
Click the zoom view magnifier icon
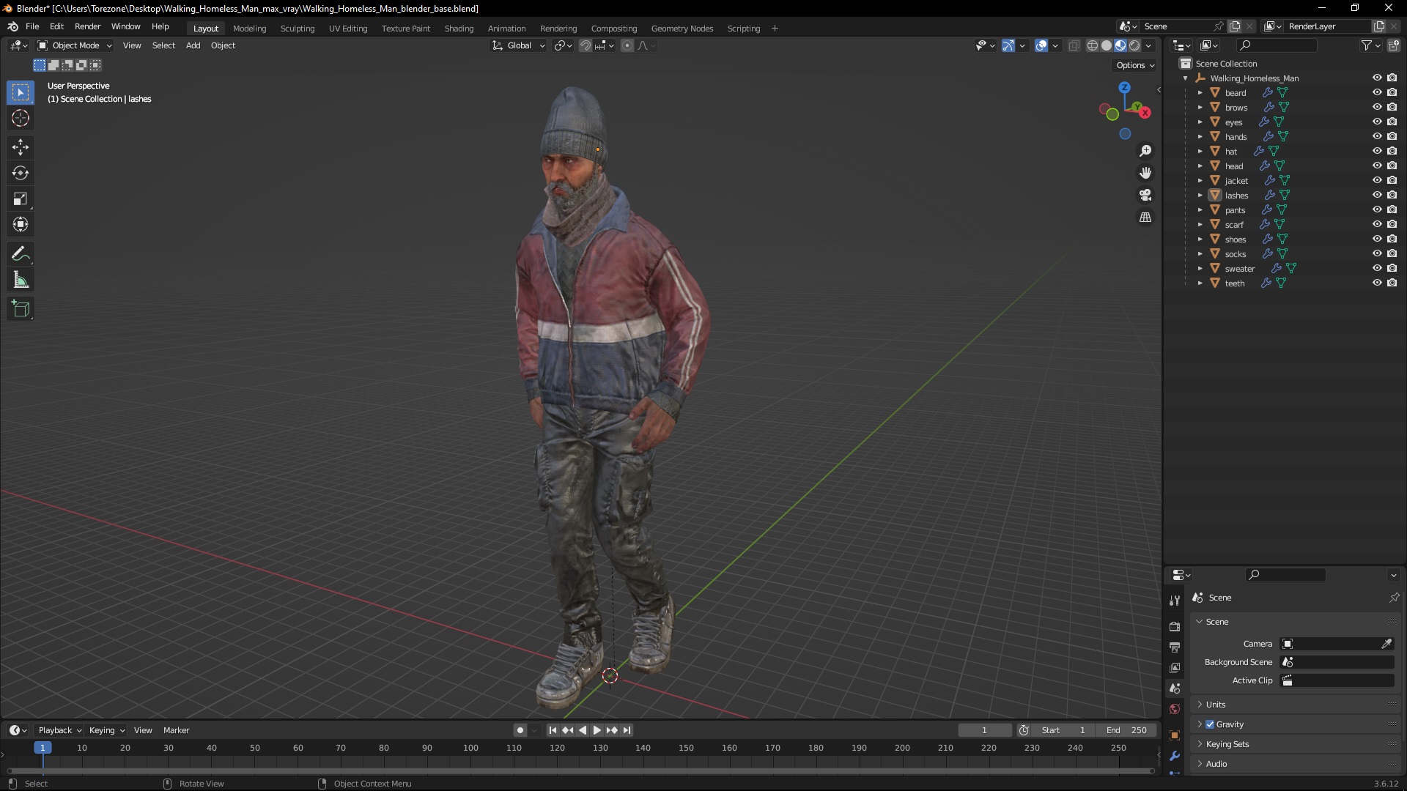pos(1145,151)
